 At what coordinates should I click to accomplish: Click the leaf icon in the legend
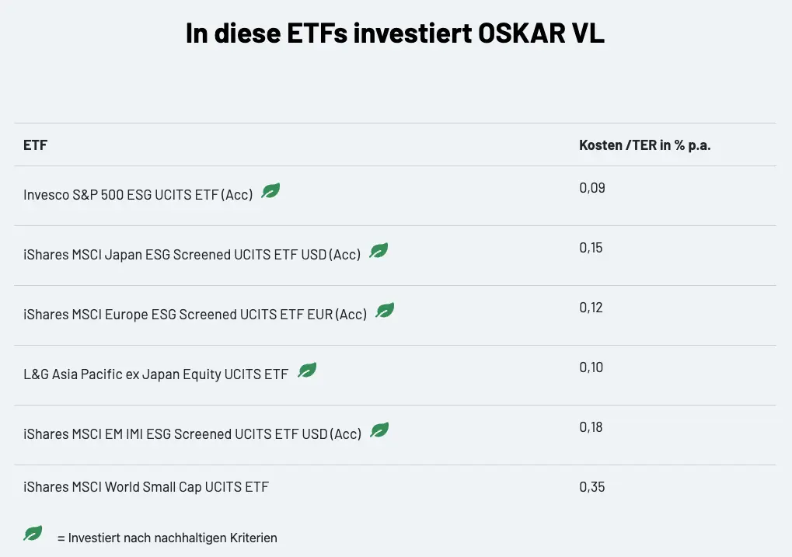[33, 534]
